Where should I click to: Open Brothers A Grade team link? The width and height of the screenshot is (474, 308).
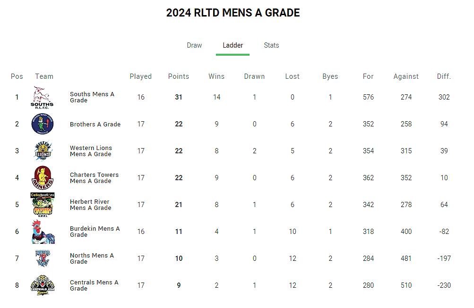pyautogui.click(x=95, y=125)
